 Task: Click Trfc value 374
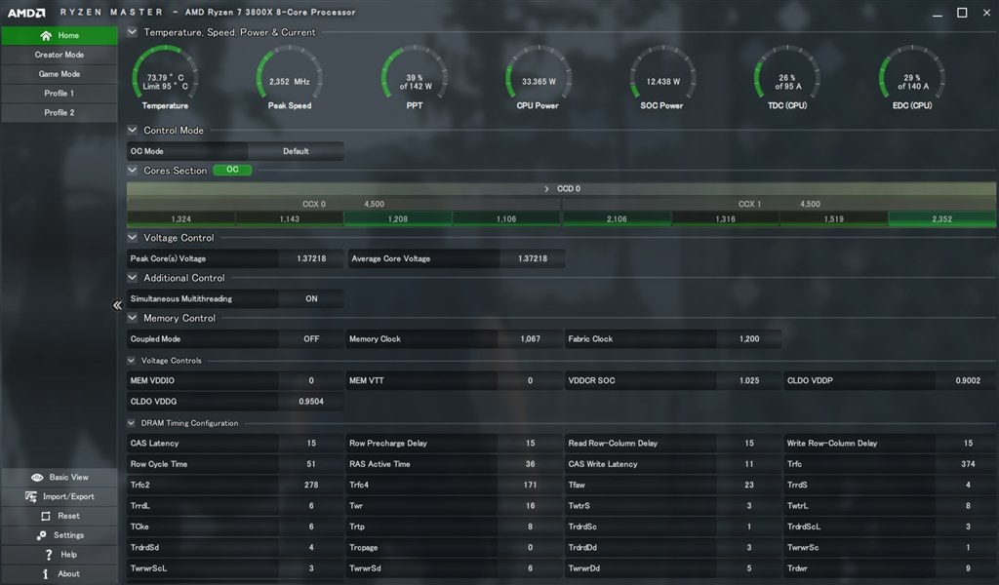point(968,464)
